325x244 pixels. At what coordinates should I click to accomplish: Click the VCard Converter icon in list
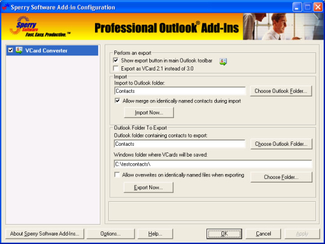point(19,50)
